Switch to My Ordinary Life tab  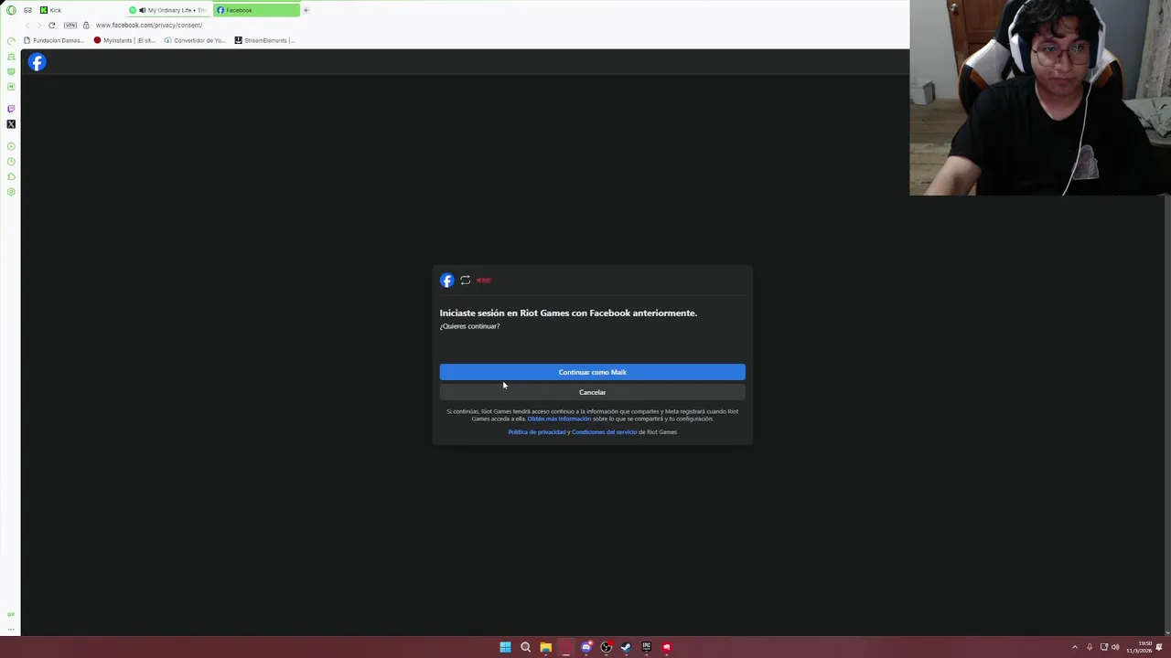tap(168, 10)
